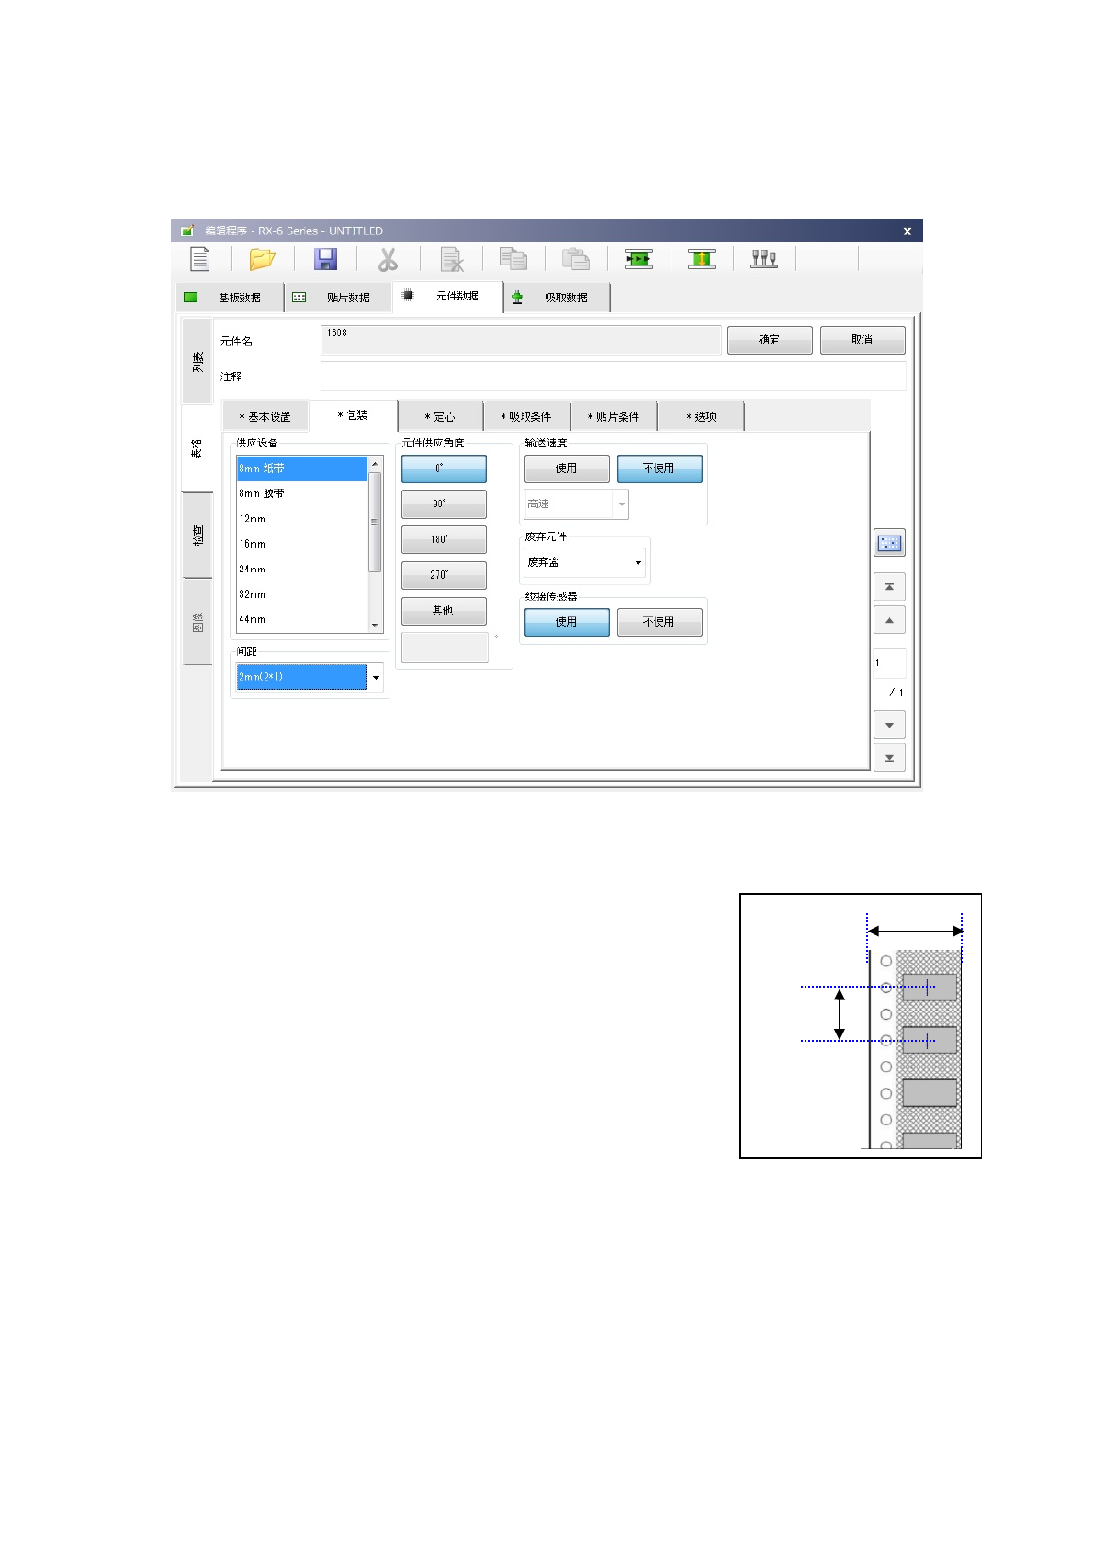The width and height of the screenshot is (1094, 1547).
Task: Click the Copy toolbar icon
Action: tap(513, 260)
